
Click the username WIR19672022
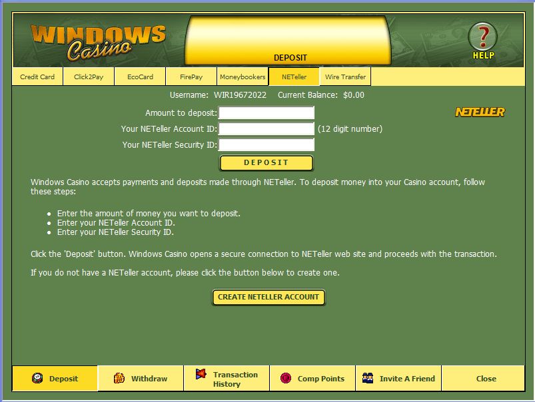(x=241, y=95)
